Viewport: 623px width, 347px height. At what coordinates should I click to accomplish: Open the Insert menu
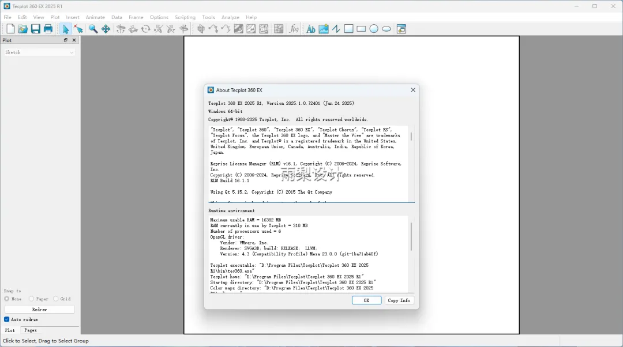73,17
